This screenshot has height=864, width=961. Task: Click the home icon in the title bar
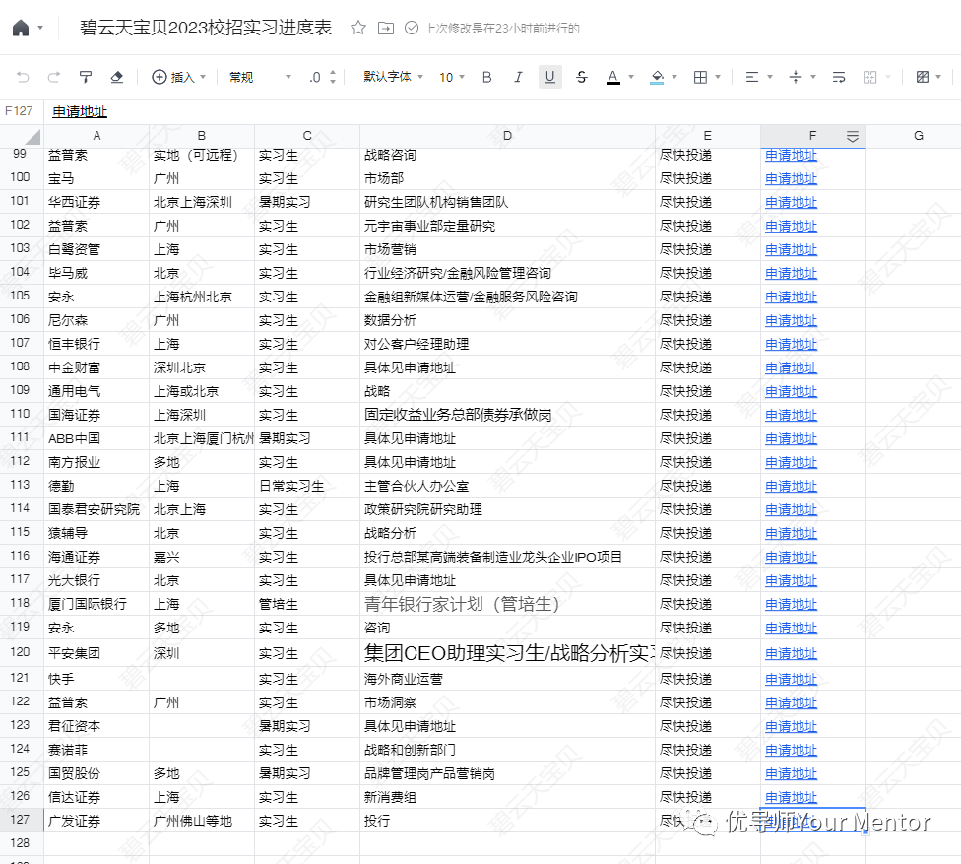click(x=21, y=29)
